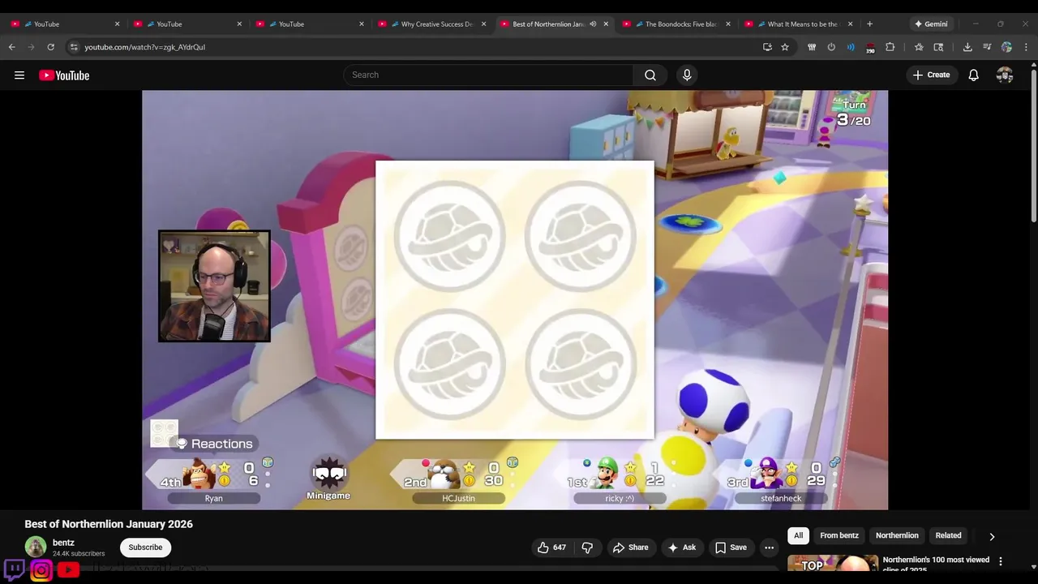The image size is (1038, 584).
Task: Click the Ask button
Action: point(681,547)
